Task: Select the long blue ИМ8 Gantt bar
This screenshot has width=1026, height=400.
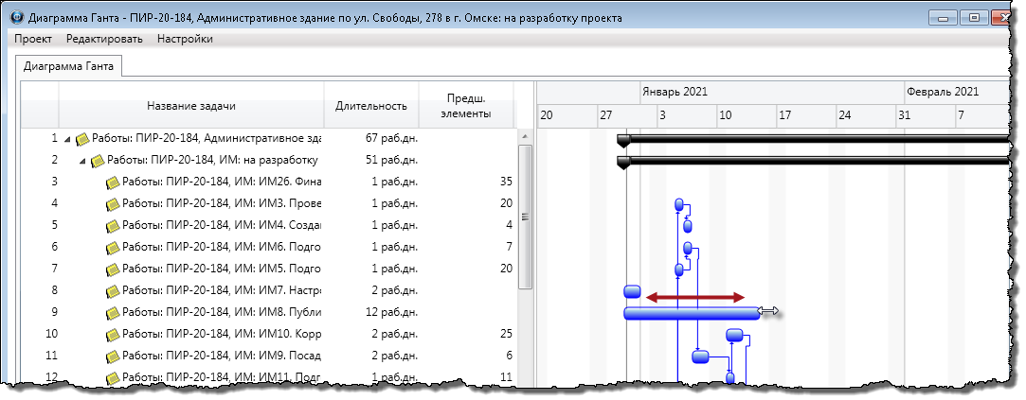Action: tap(692, 313)
